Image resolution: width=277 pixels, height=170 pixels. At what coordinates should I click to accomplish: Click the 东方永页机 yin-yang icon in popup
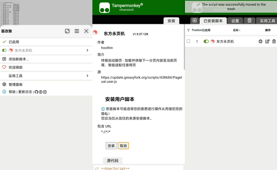point(11,50)
